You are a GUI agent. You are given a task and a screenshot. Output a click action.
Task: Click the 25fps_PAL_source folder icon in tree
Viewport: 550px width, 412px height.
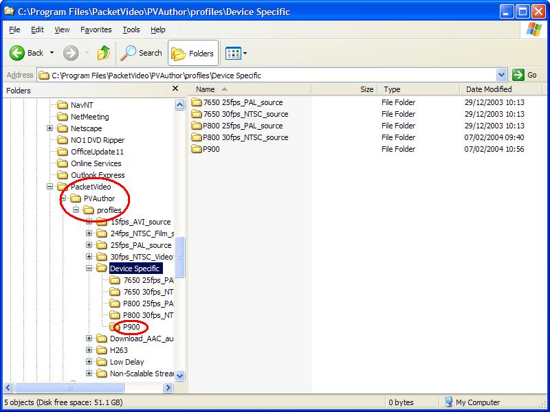coord(102,245)
